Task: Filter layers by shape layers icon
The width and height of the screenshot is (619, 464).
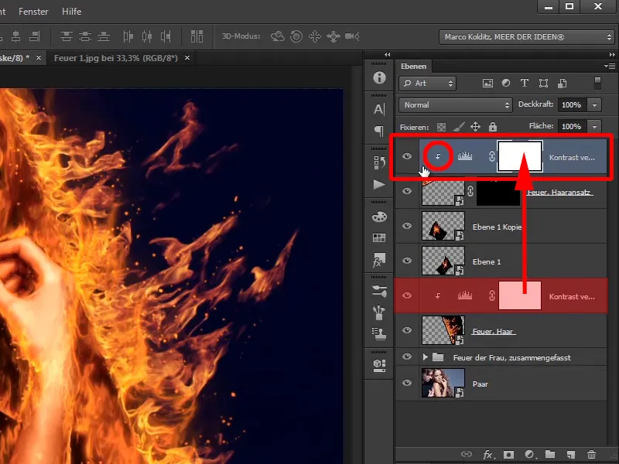Action: pos(543,84)
